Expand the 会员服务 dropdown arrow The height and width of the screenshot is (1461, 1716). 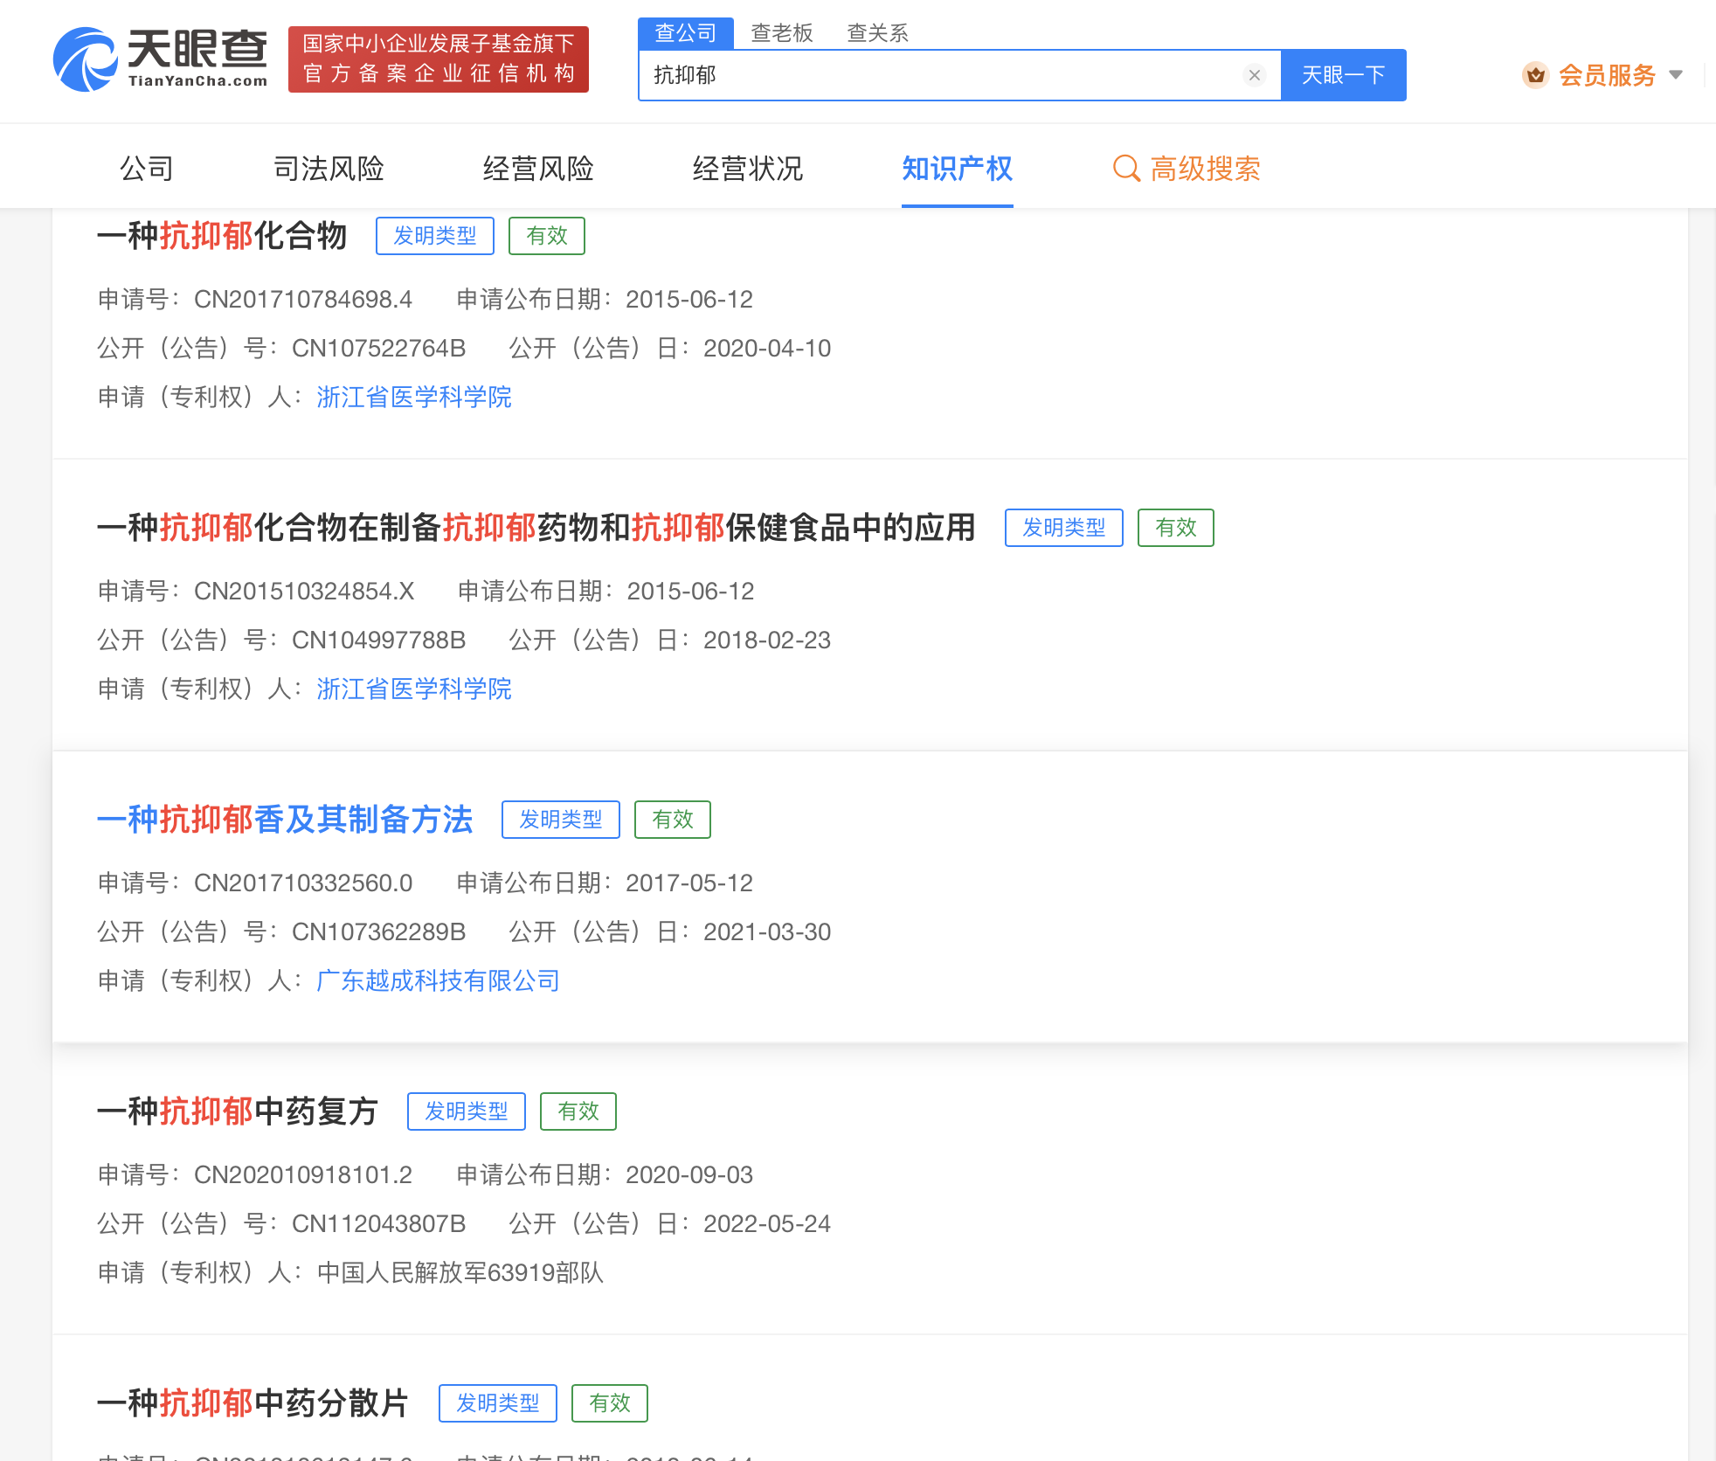click(1676, 75)
